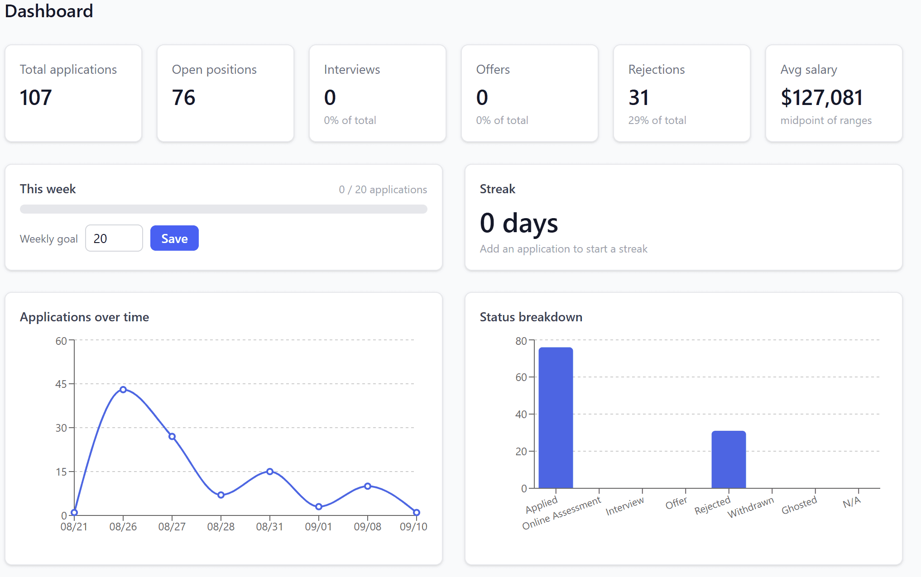Select the 08/26 data point on line chart
The image size is (921, 577).
(x=123, y=389)
